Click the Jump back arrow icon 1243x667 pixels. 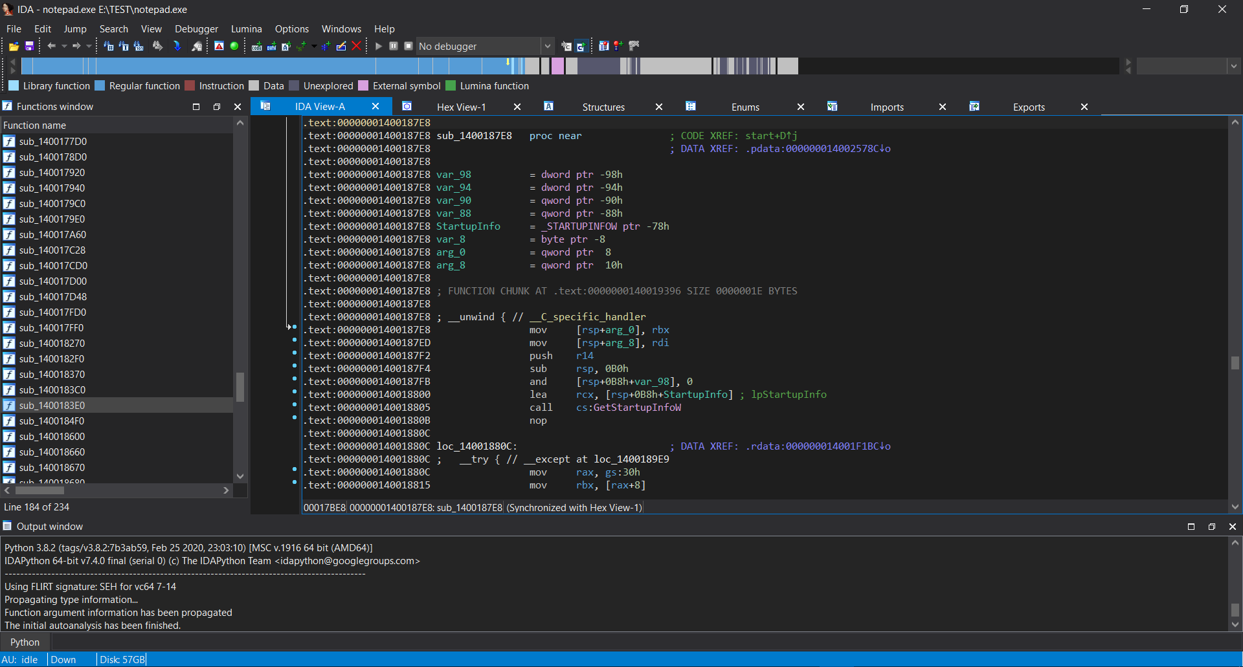(x=51, y=46)
